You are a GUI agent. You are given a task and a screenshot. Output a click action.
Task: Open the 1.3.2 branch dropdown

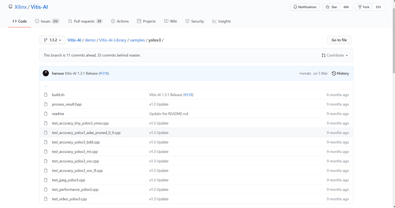(52, 40)
